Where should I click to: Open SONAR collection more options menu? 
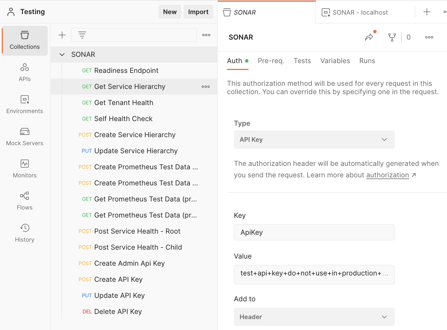(429, 37)
